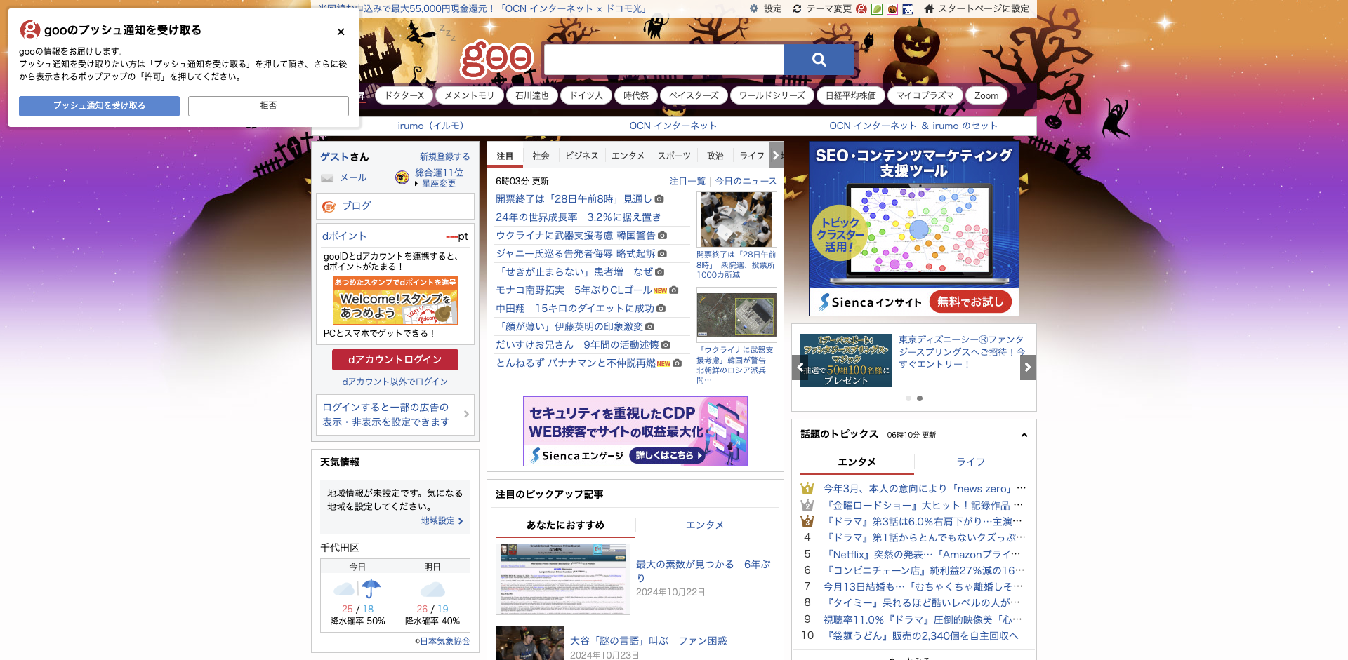Select the スポーツ news tab
The height and width of the screenshot is (660, 1348).
(674, 156)
